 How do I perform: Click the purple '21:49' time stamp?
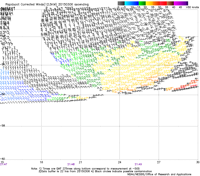coord(138,164)
